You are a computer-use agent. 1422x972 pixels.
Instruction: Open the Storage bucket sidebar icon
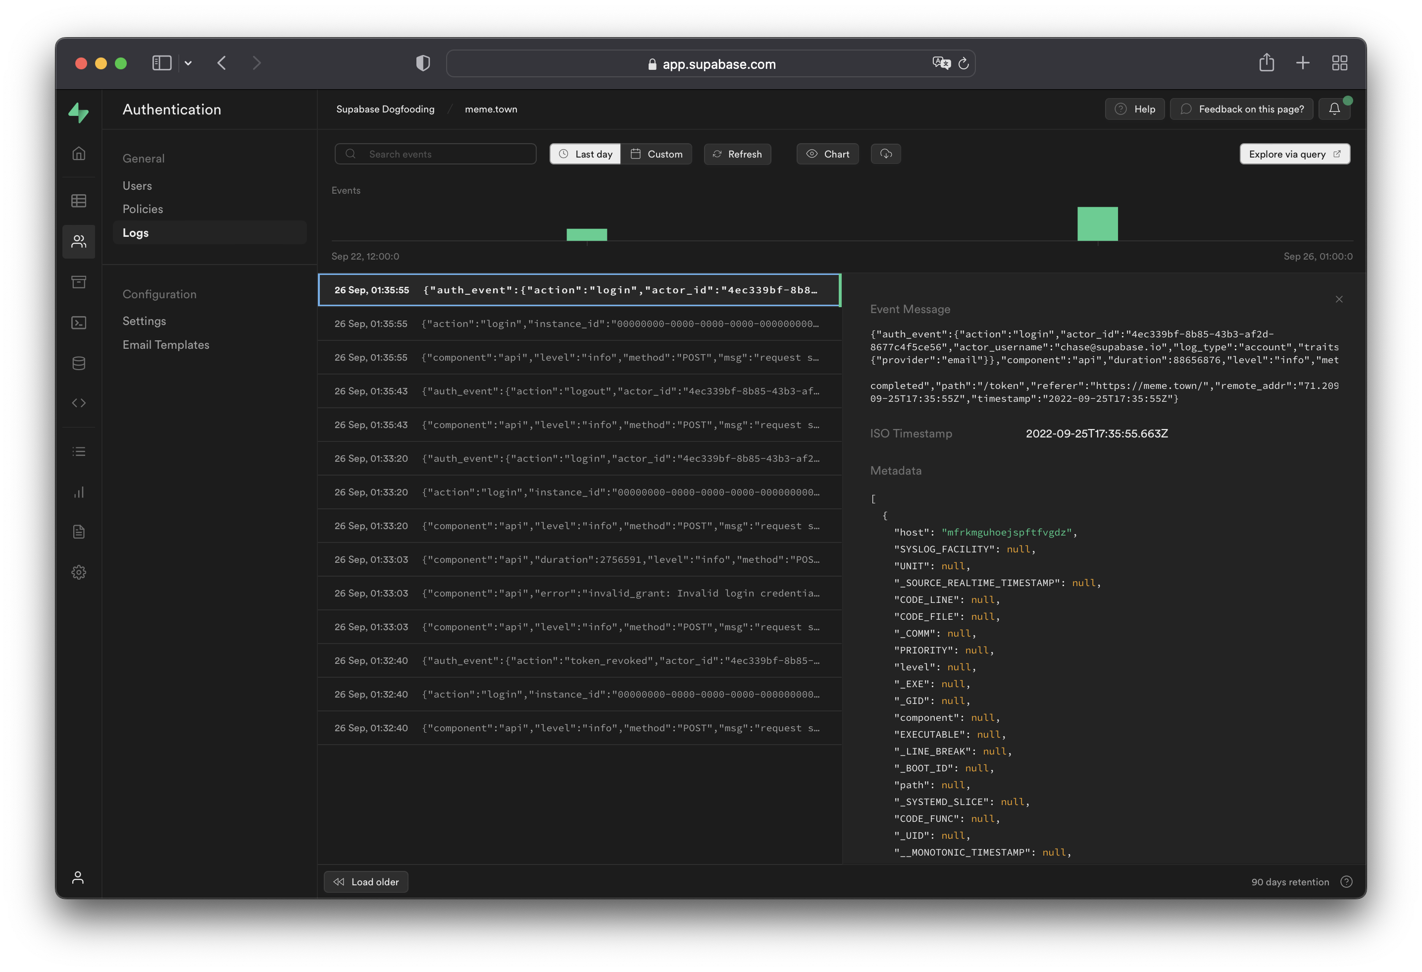click(79, 281)
